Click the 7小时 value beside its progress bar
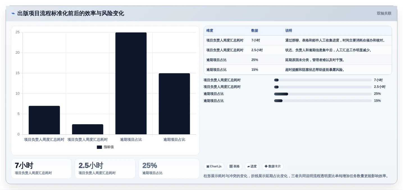Viewport: 403px width, 190px height. pyautogui.click(x=378, y=80)
